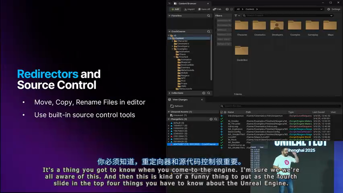Image resolution: width=343 pixels, height=193 pixels.
Task: Open the breadcrumb path dropdown arrow
Action: (321, 9)
